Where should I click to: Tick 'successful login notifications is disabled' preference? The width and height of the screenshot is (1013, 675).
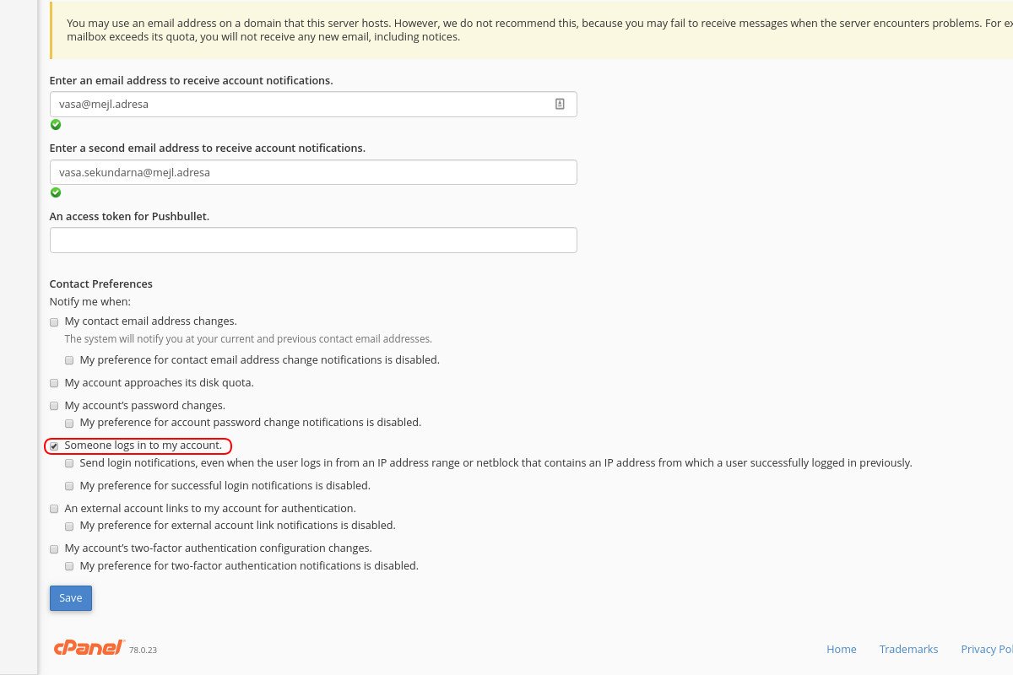(70, 486)
